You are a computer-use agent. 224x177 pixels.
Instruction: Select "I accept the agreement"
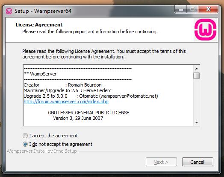tap(25, 136)
